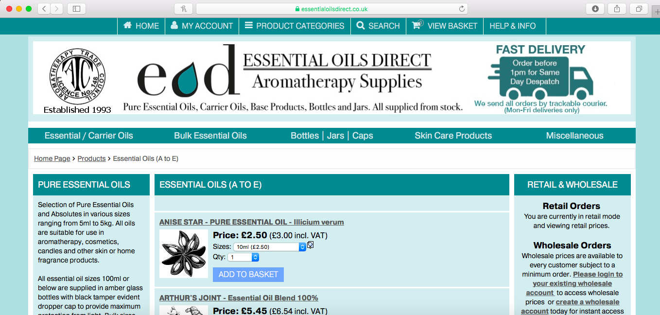Screen dimensions: 660x315
Task: Click the Arthur's Joint product thumbnail
Action: 184,310
